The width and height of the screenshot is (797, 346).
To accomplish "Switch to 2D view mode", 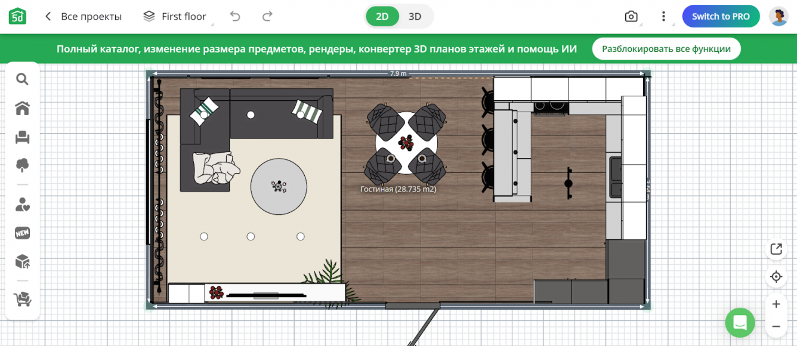I will [382, 17].
